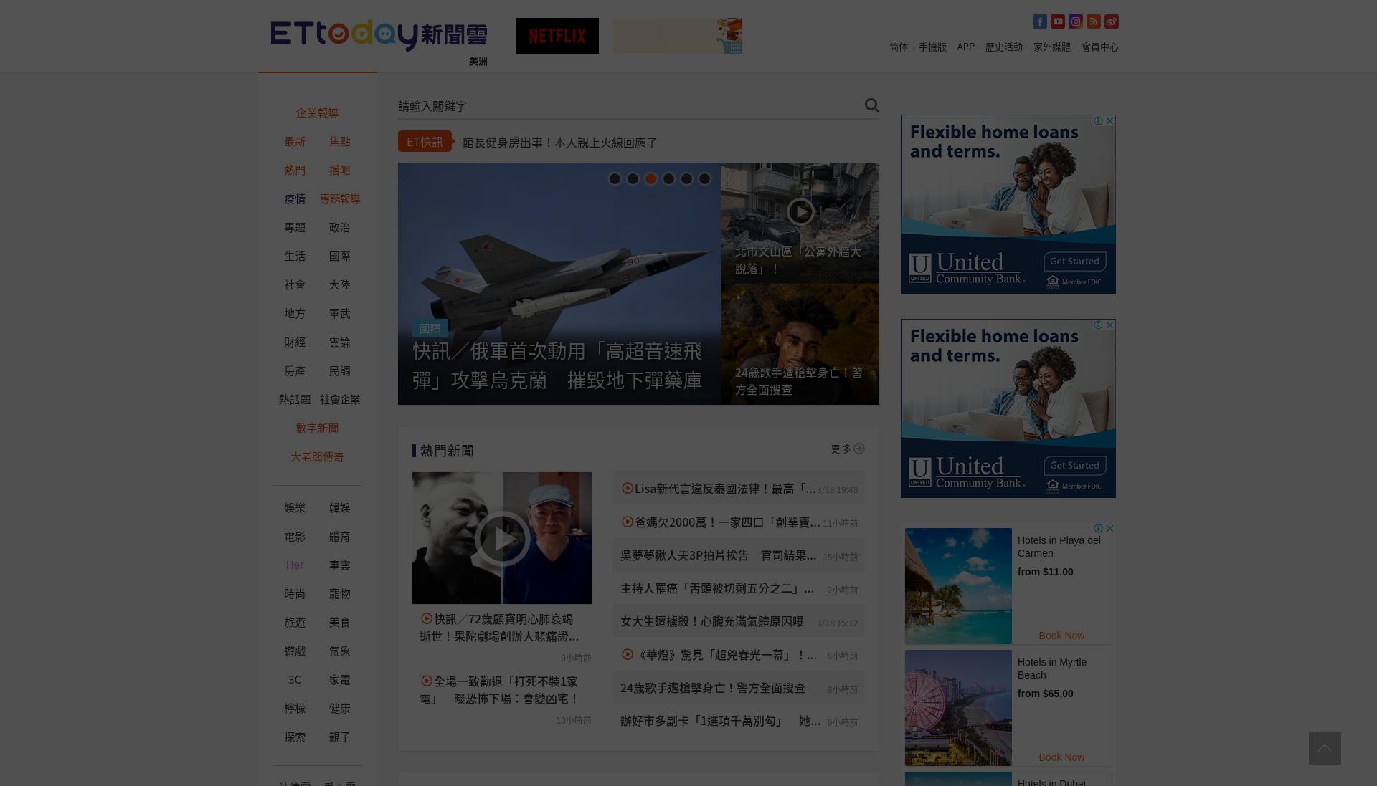1377x786 pixels.
Task: Open the Instagram social icon
Action: click(1075, 21)
